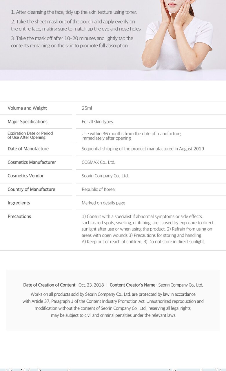Select the Date of Manufacture label
The width and height of the screenshot is (226, 371).
coord(28,149)
